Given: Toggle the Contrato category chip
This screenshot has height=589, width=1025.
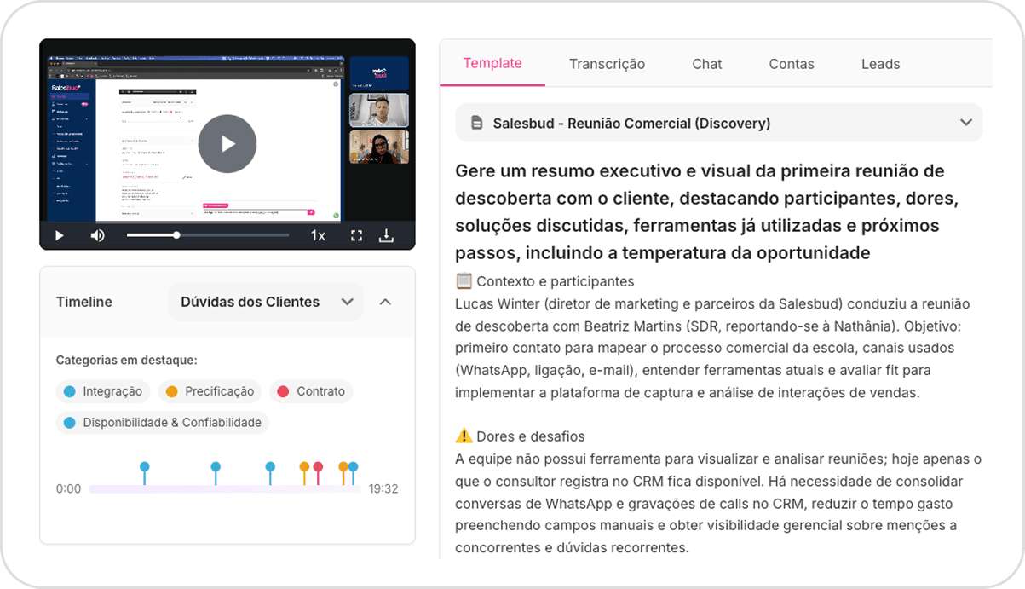Looking at the screenshot, I should (x=311, y=391).
